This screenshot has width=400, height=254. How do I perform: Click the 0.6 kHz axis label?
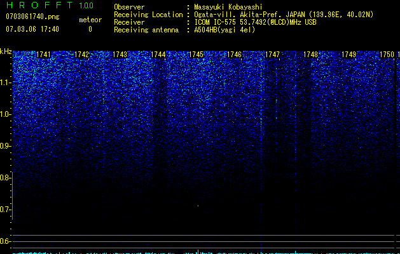[5, 241]
